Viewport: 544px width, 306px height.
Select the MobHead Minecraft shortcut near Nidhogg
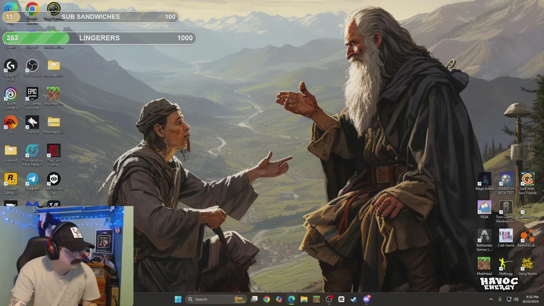pyautogui.click(x=484, y=266)
